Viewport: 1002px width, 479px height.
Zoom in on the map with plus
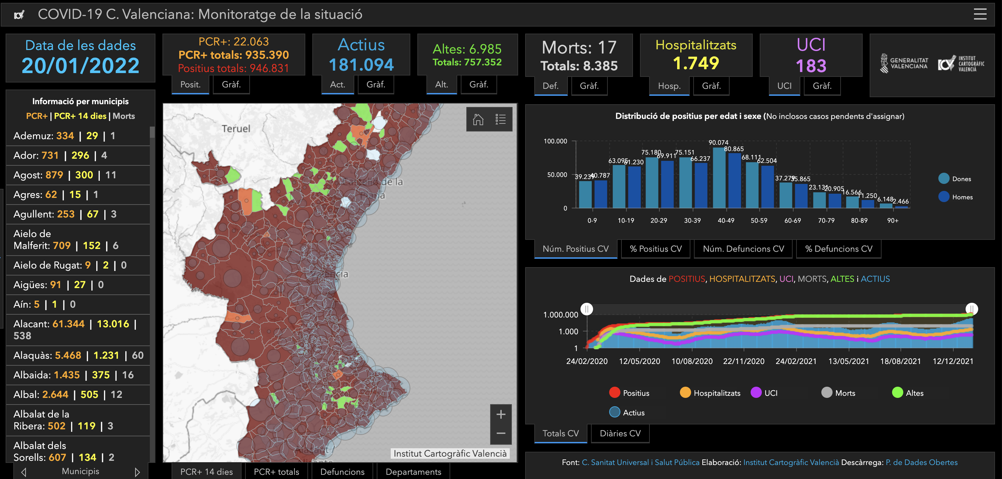(x=501, y=414)
